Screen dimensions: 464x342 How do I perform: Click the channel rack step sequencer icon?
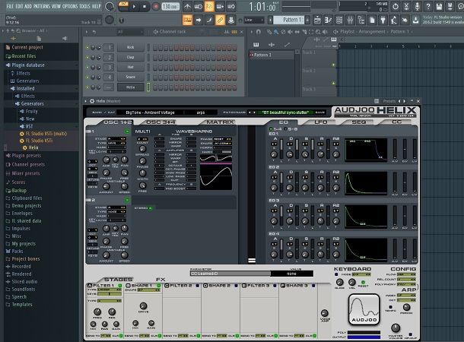[234, 32]
